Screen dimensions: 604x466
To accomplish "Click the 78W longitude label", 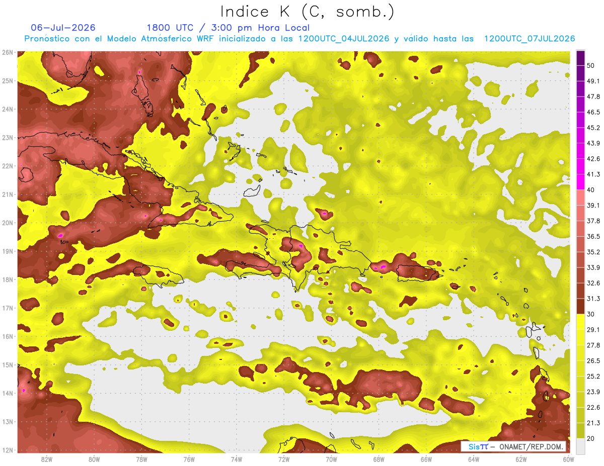I will 141,459.
